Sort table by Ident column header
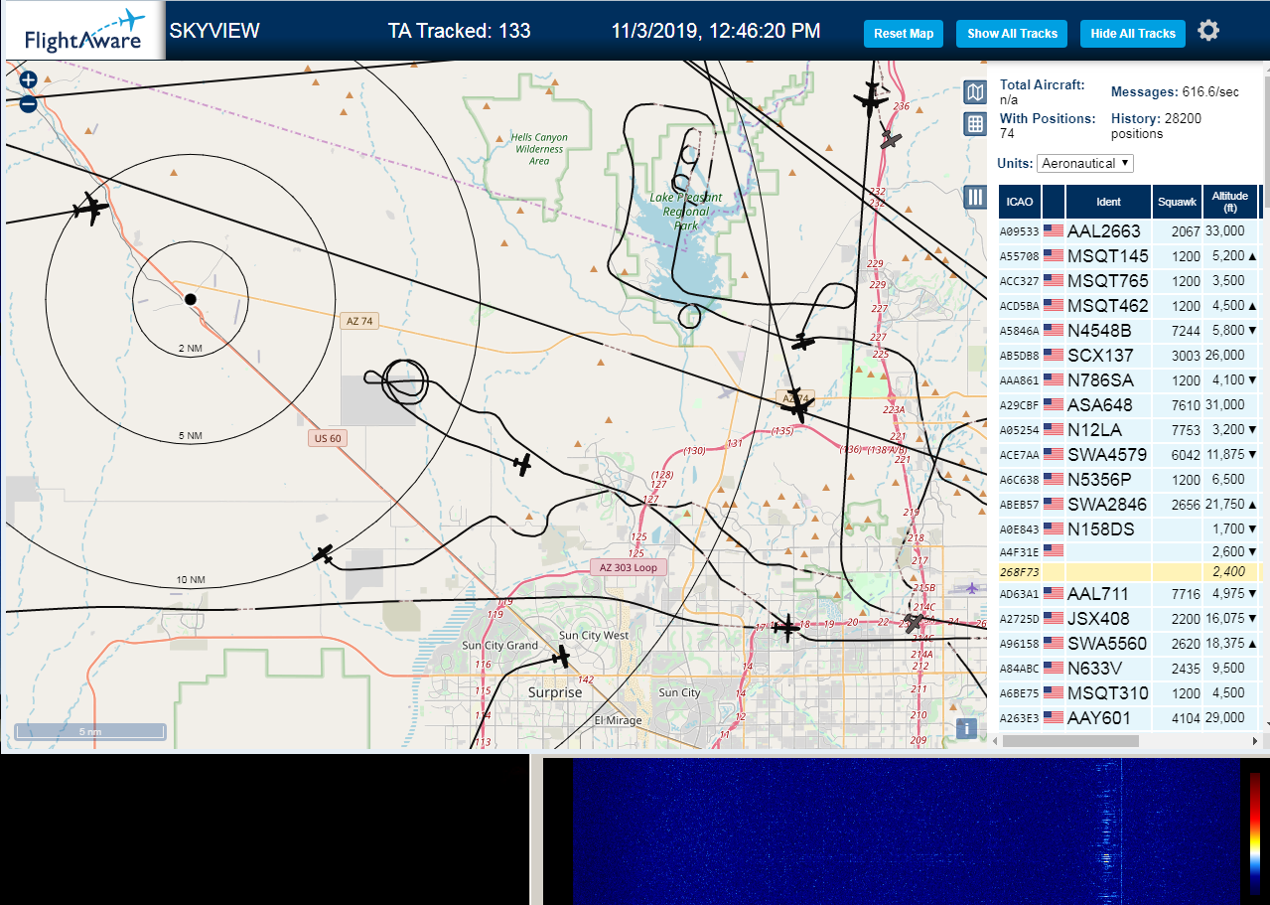This screenshot has width=1270, height=905. click(1108, 202)
